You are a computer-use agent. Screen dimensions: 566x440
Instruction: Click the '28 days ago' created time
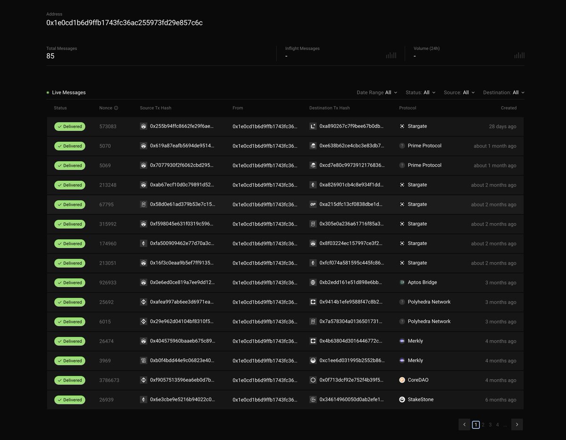click(502, 126)
